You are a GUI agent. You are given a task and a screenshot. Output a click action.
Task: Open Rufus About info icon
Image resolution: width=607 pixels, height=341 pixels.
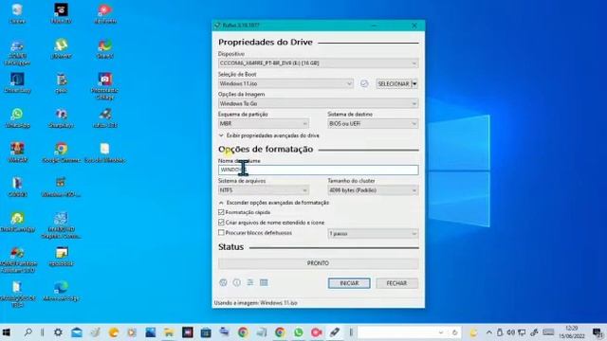pyautogui.click(x=236, y=282)
